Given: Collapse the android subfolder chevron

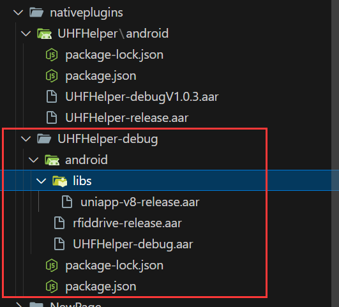Looking at the screenshot, I should [x=33, y=160].
